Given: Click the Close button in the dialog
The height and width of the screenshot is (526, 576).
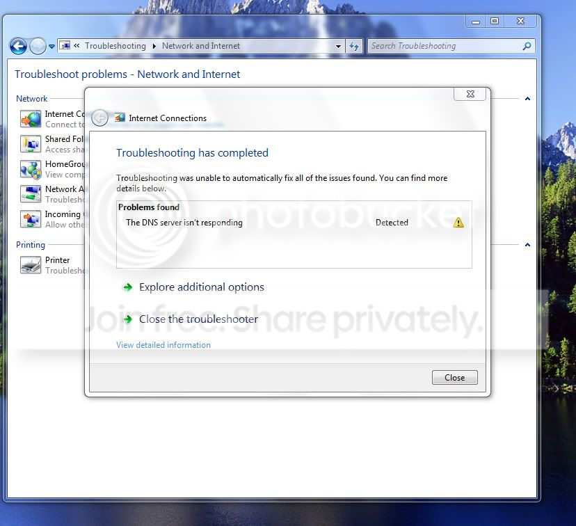Looking at the screenshot, I should pyautogui.click(x=455, y=378).
